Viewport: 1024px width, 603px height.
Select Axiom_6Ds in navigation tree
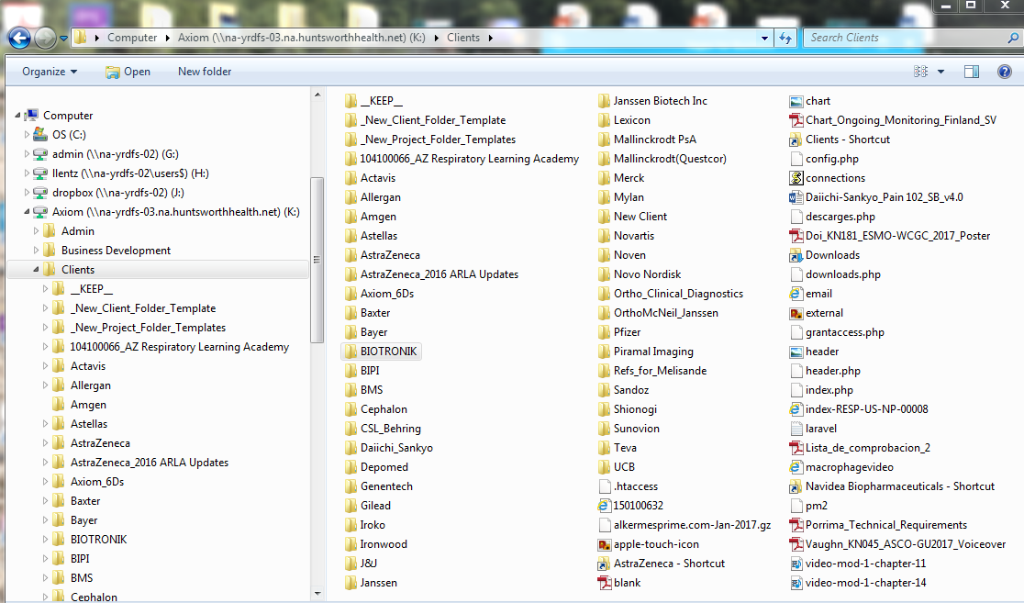point(96,482)
